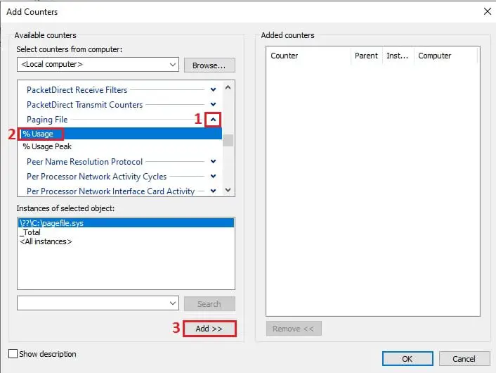Click the Browse... button
This screenshot has height=373, width=496.
pyautogui.click(x=209, y=65)
